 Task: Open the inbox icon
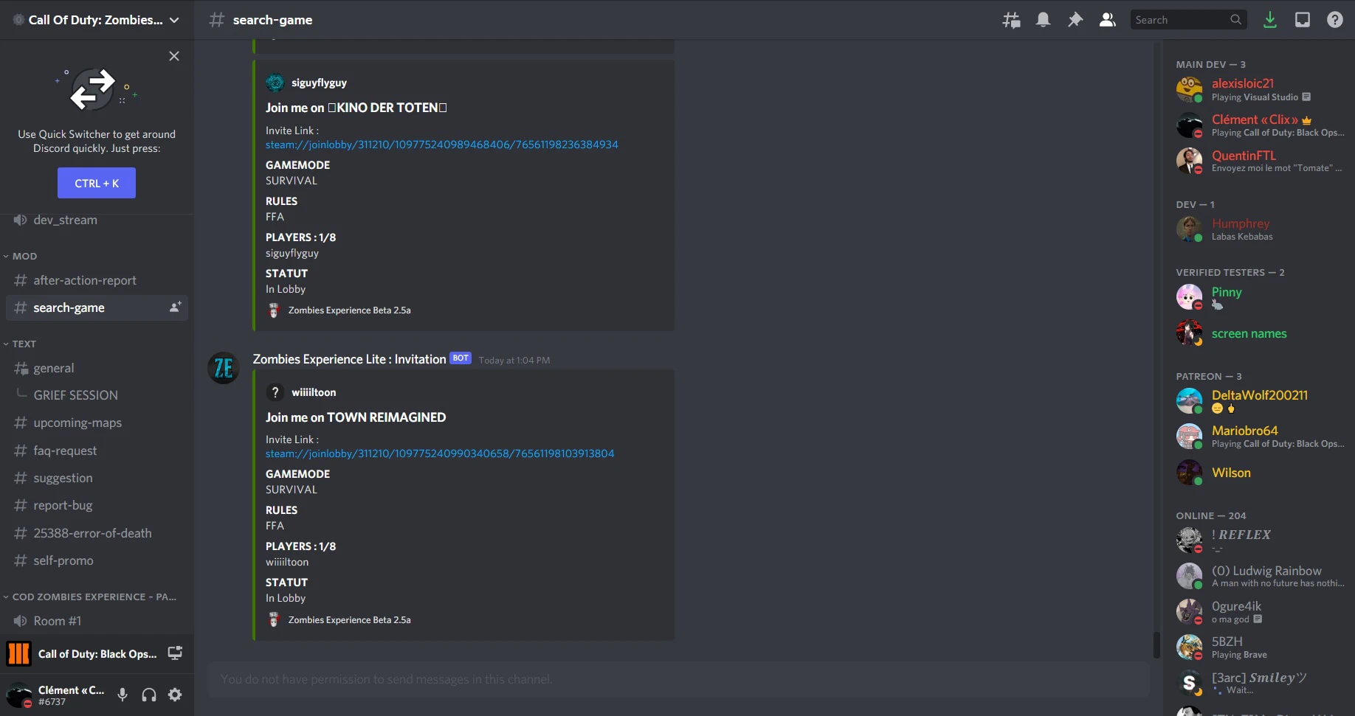tap(1303, 20)
